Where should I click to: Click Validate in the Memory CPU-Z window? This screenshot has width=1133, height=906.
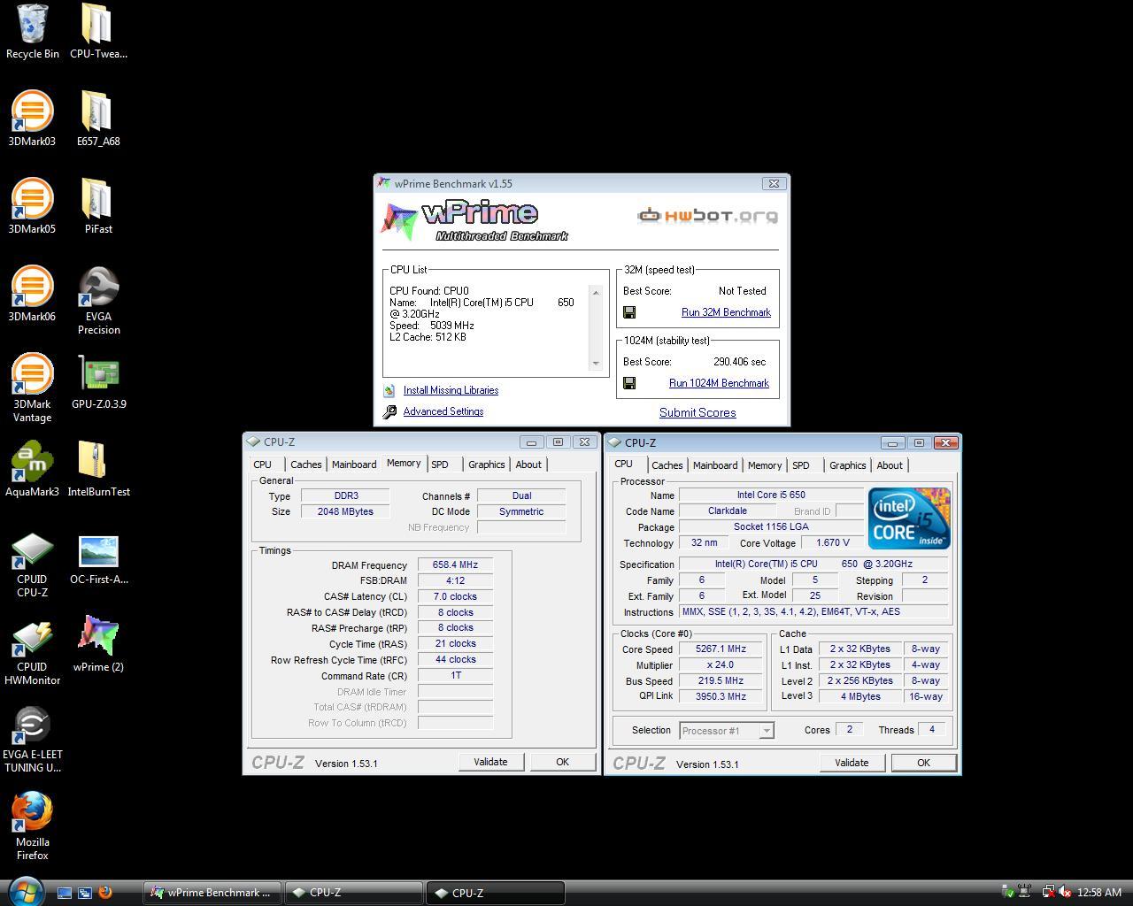(x=490, y=762)
